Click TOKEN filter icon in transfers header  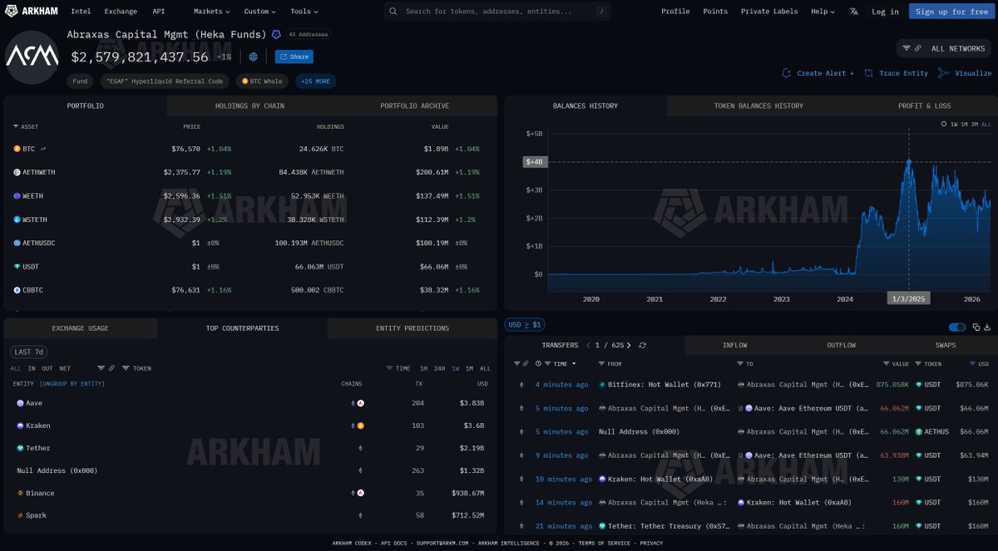[918, 363]
